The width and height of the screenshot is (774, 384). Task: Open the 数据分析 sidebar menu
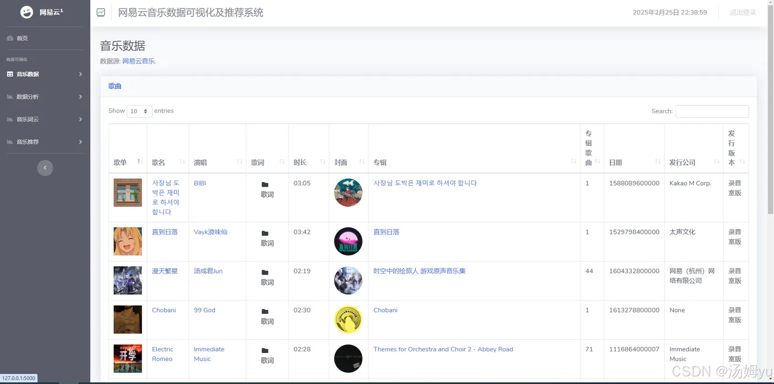(x=45, y=97)
